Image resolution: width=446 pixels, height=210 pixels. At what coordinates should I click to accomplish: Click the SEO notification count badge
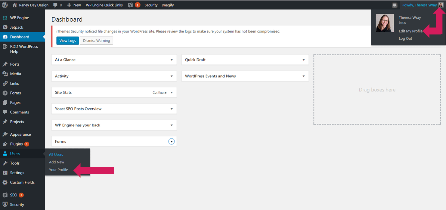click(21, 195)
